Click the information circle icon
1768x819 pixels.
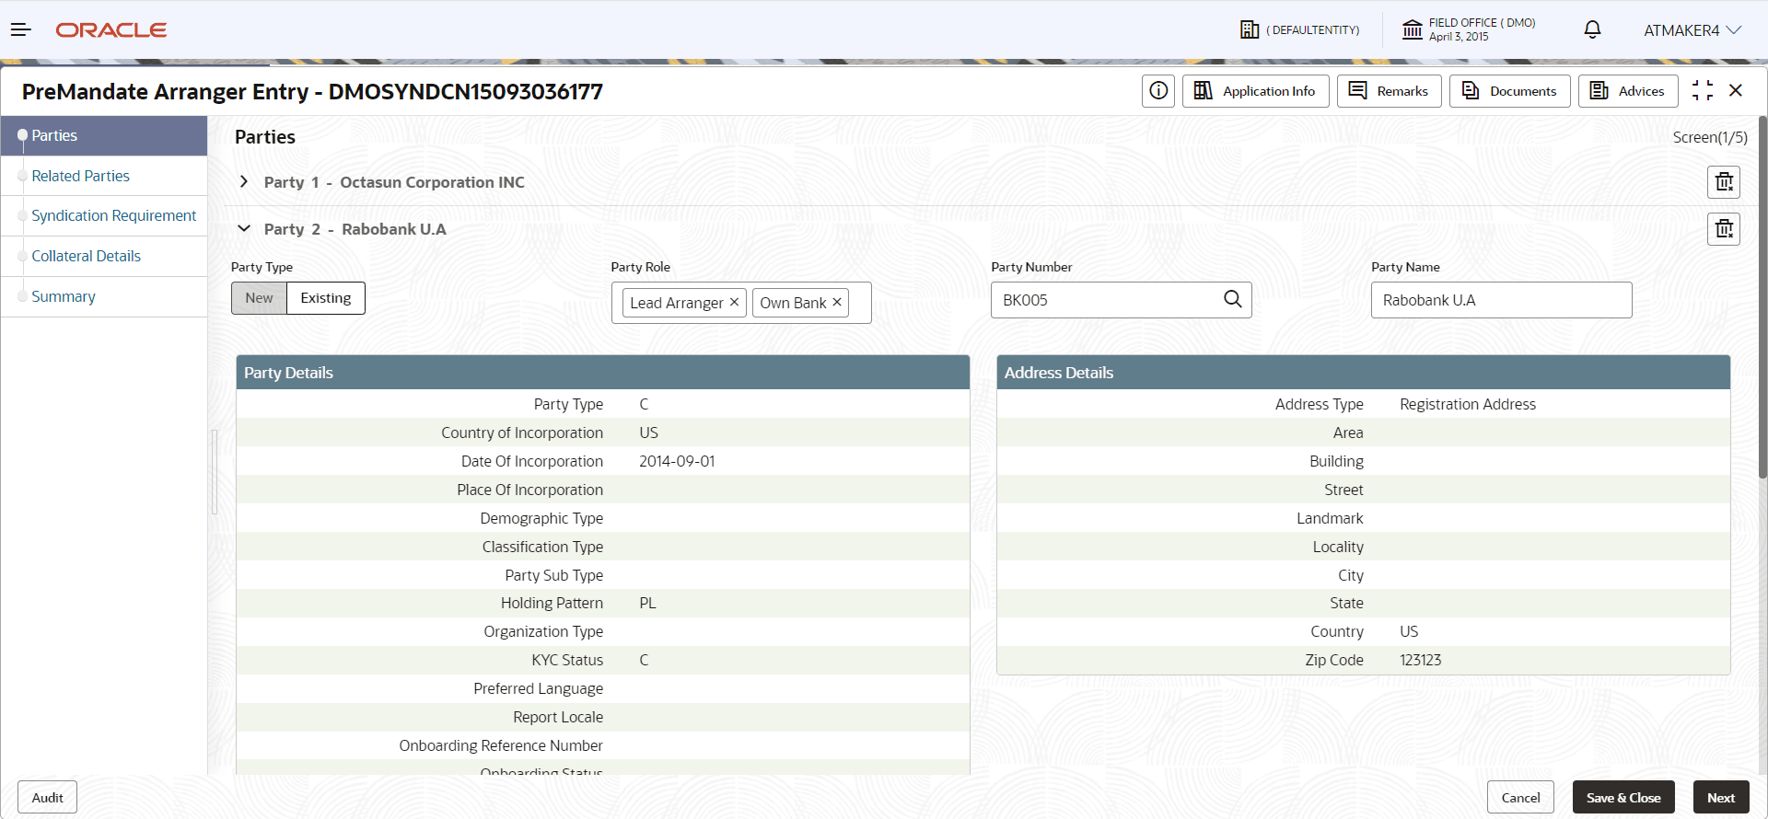click(1158, 91)
